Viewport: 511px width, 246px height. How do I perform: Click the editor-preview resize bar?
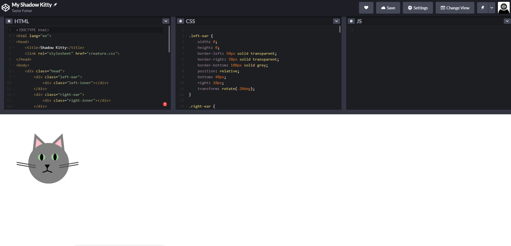255,112
